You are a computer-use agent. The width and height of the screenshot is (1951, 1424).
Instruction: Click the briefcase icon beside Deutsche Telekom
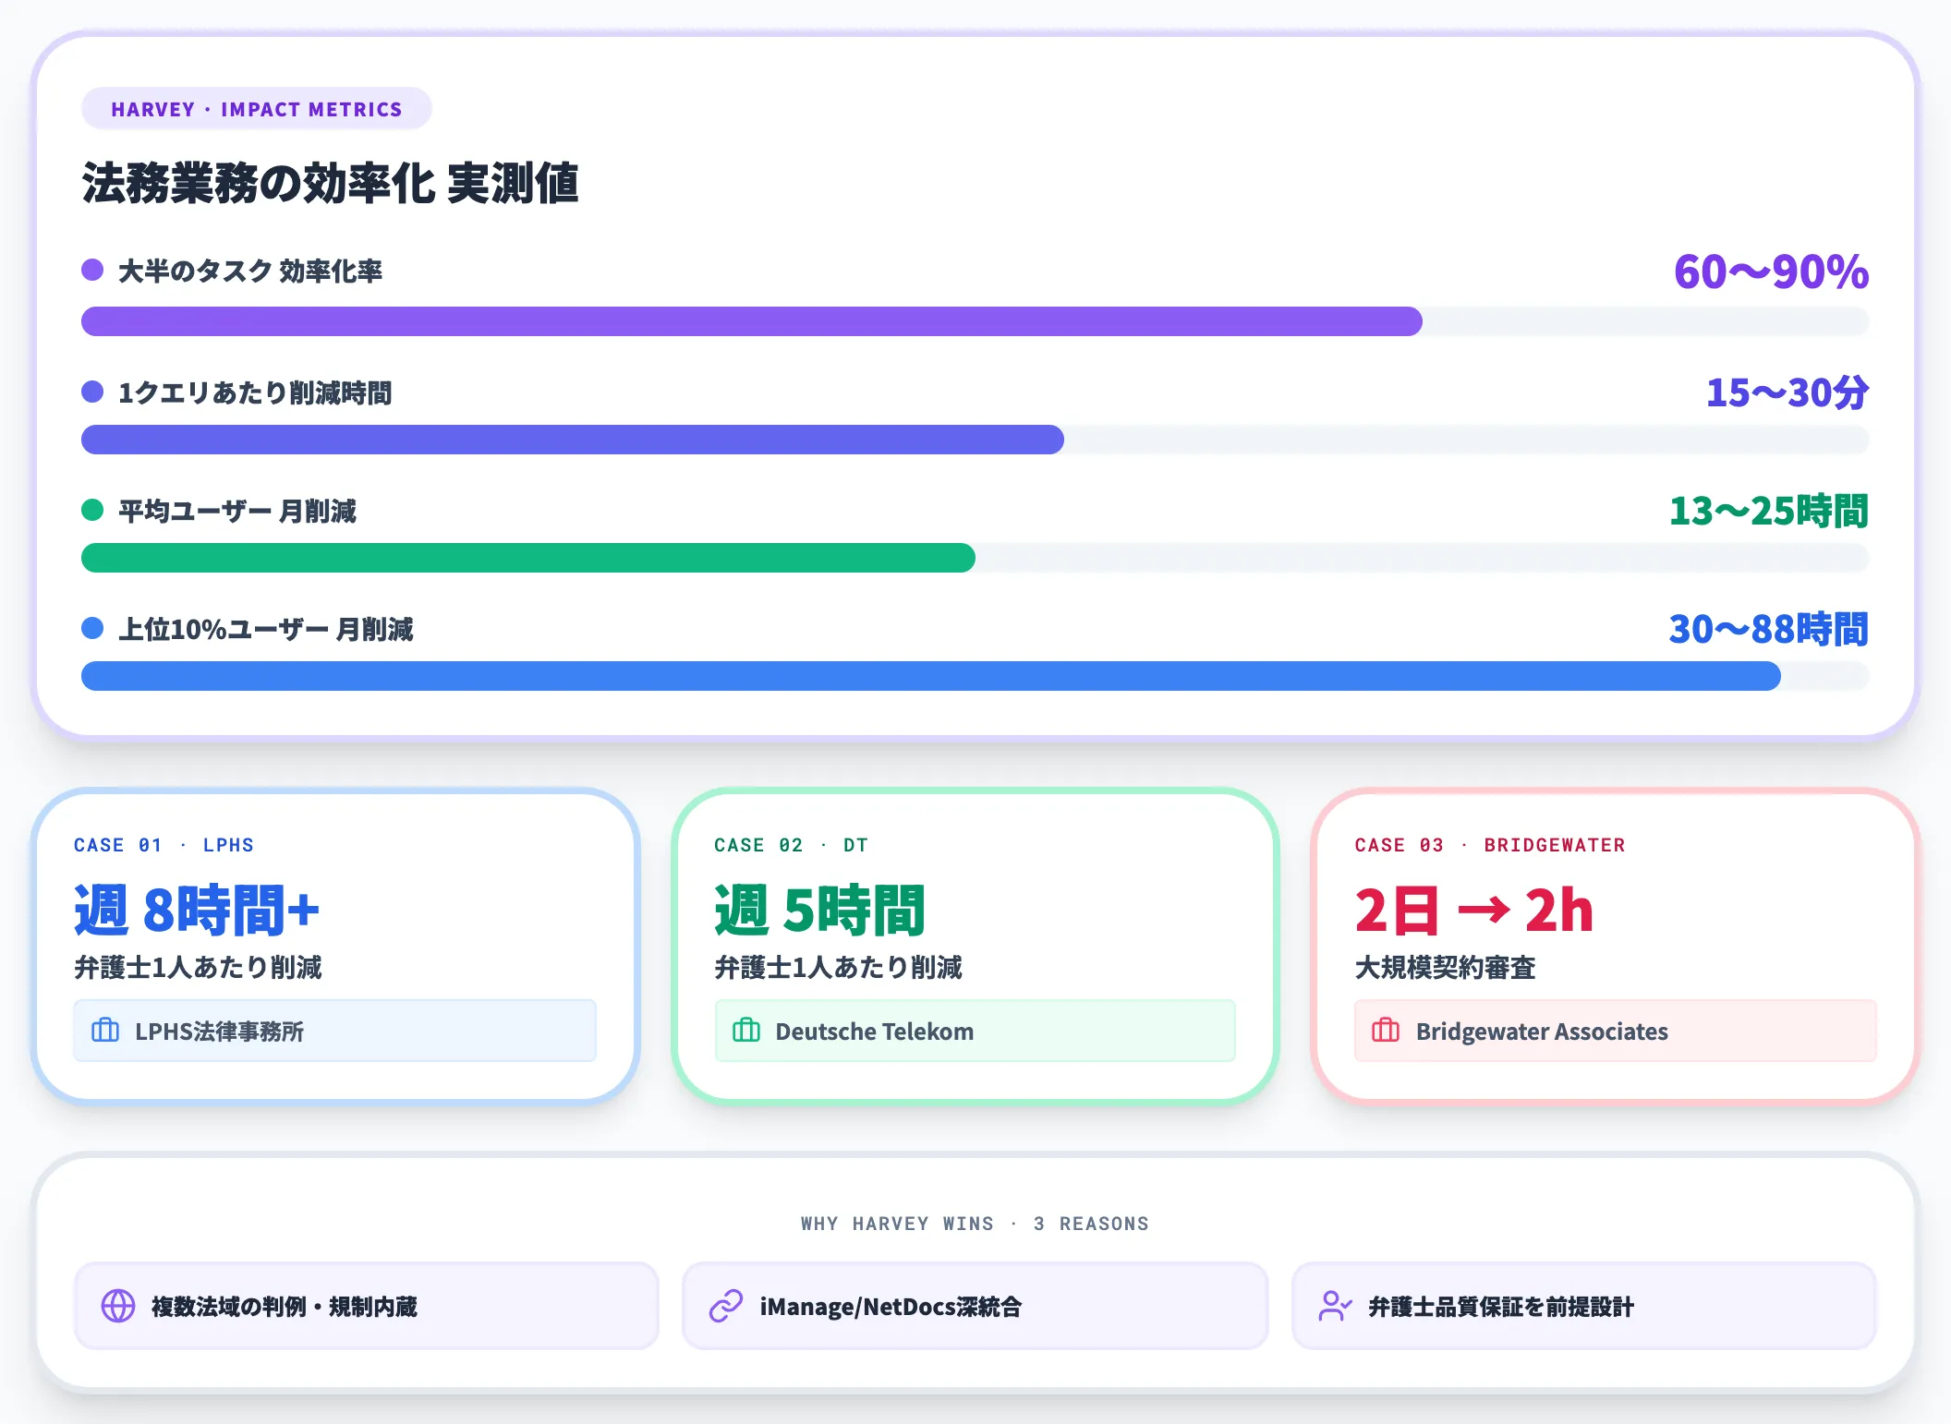745,1030
